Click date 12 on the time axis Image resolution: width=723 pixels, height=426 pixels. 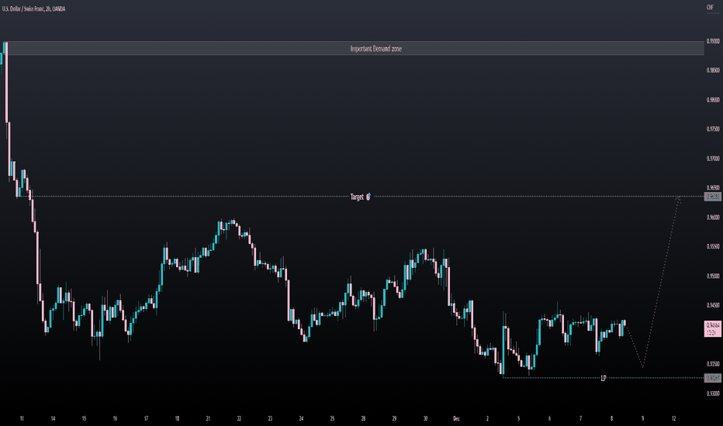pyautogui.click(x=673, y=418)
